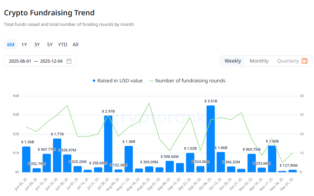The width and height of the screenshot is (314, 196).
Task: Click the blue dot legend marker
Action: 94,81
